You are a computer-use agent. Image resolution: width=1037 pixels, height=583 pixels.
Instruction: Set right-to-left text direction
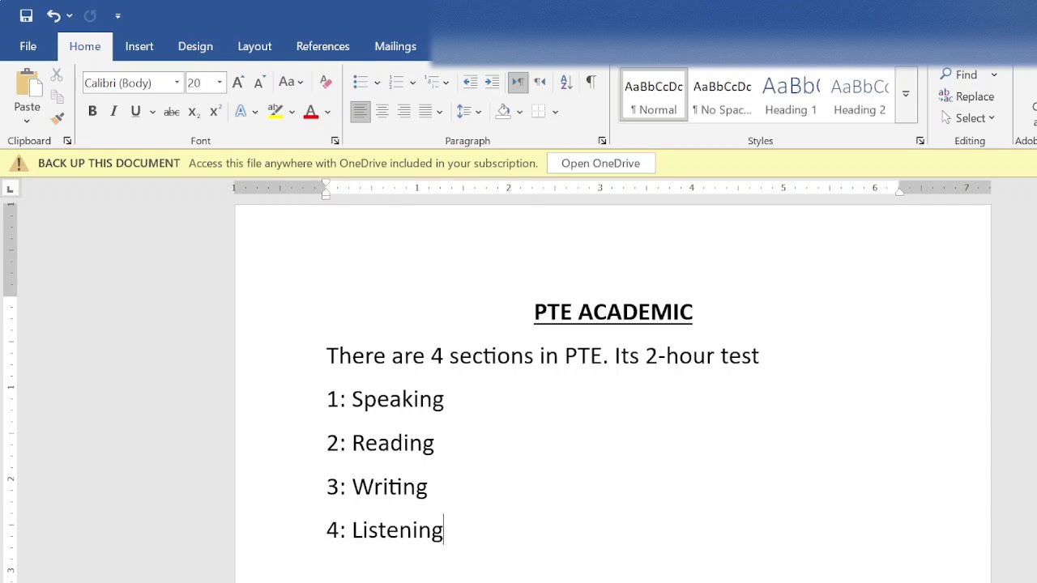click(x=540, y=83)
